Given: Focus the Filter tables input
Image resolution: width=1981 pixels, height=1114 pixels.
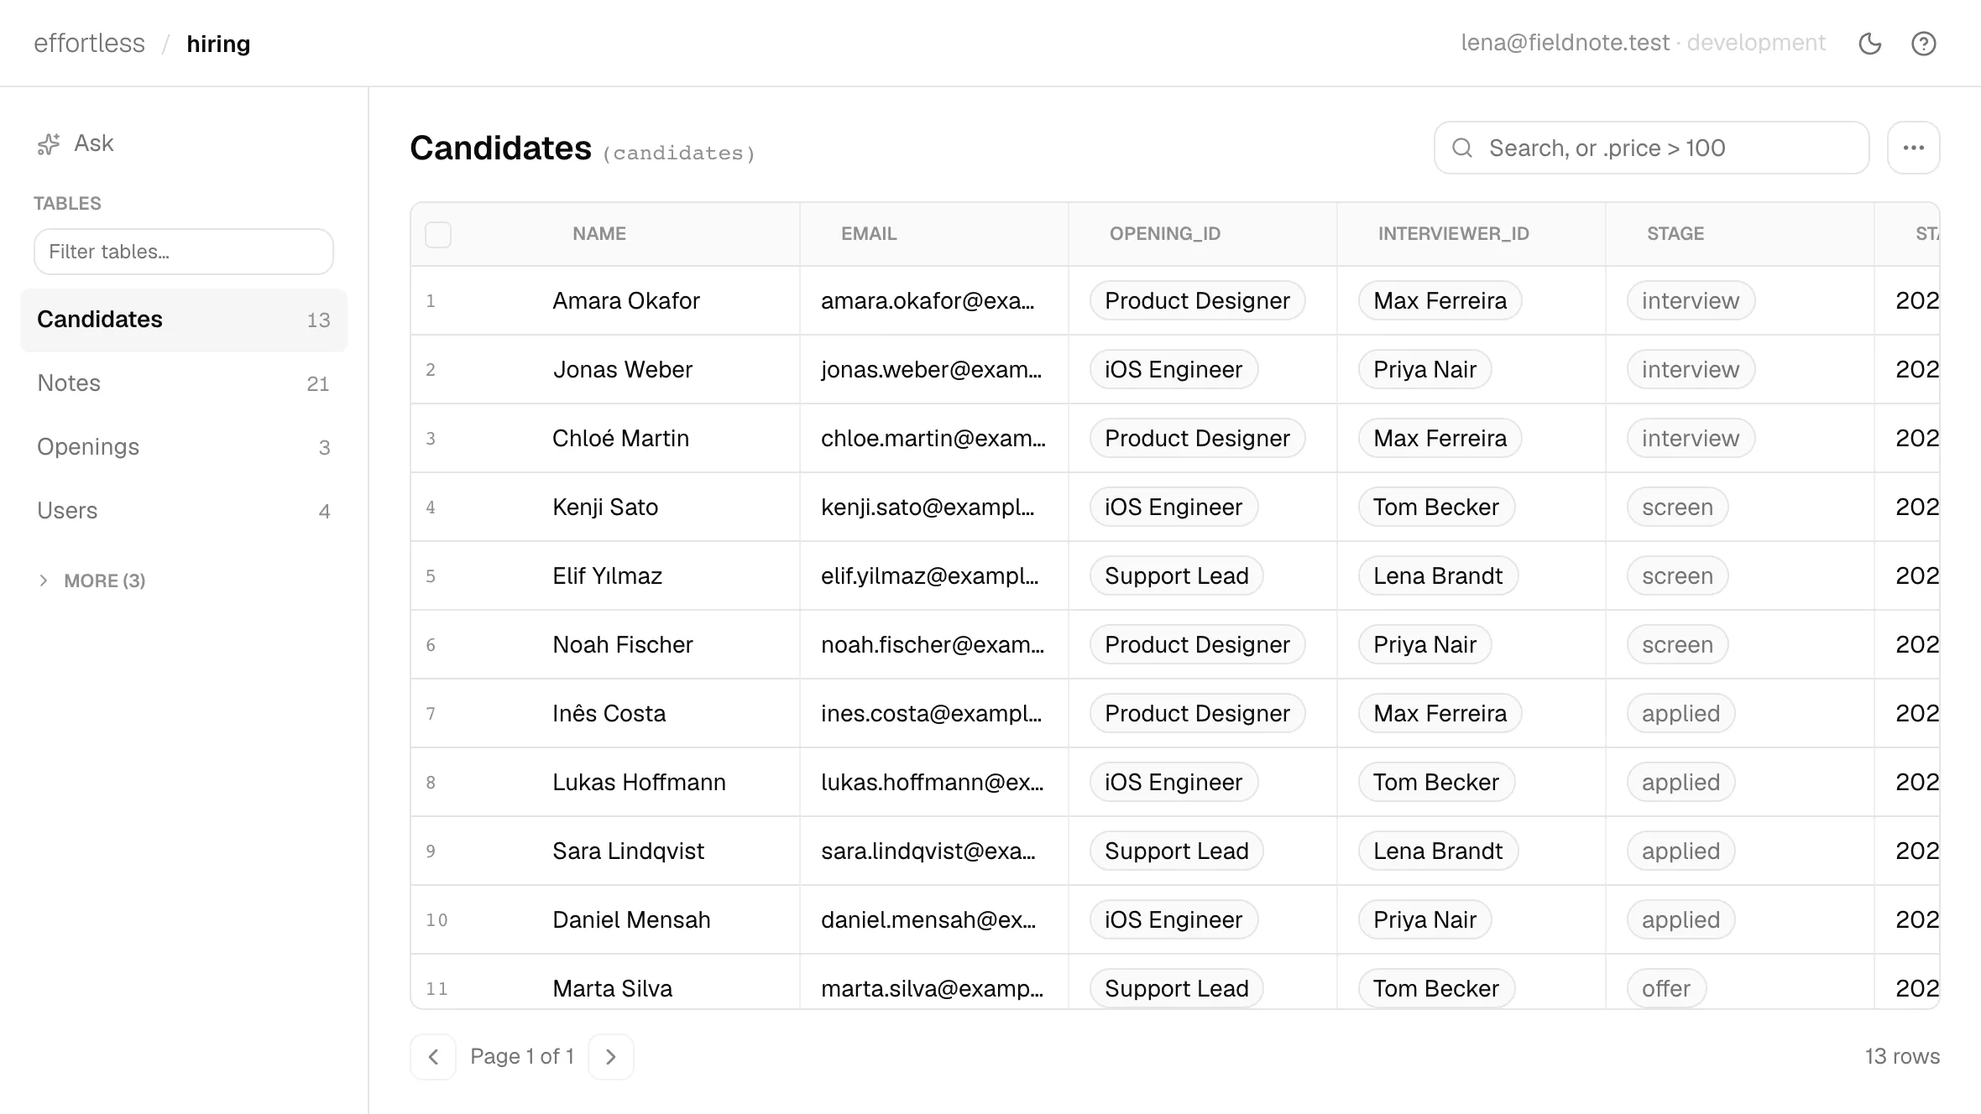Looking at the screenshot, I should click(x=184, y=252).
